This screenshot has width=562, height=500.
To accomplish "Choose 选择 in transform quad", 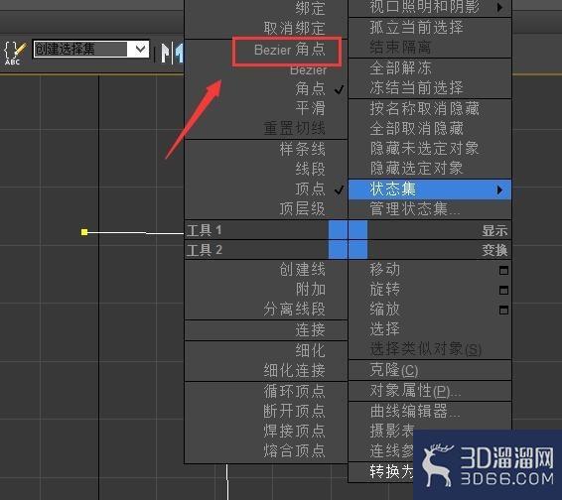I will coord(384,328).
